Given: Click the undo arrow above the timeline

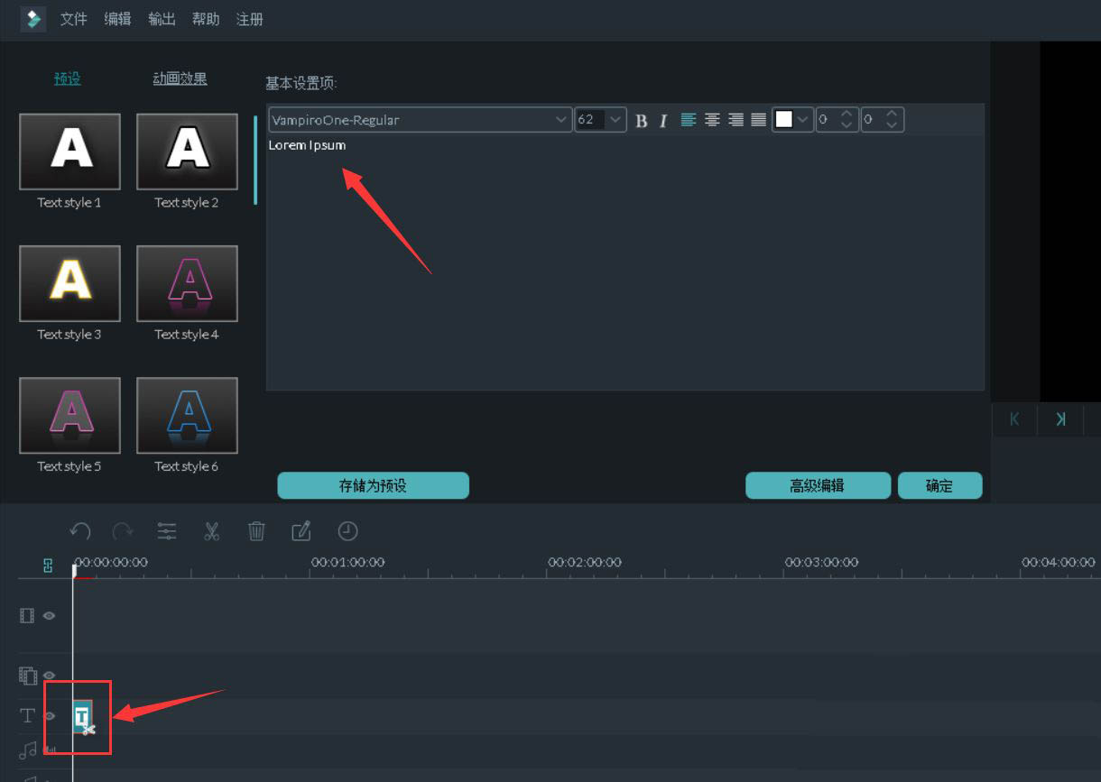Looking at the screenshot, I should (x=79, y=531).
